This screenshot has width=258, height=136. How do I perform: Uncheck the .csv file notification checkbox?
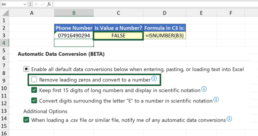(x=26, y=120)
